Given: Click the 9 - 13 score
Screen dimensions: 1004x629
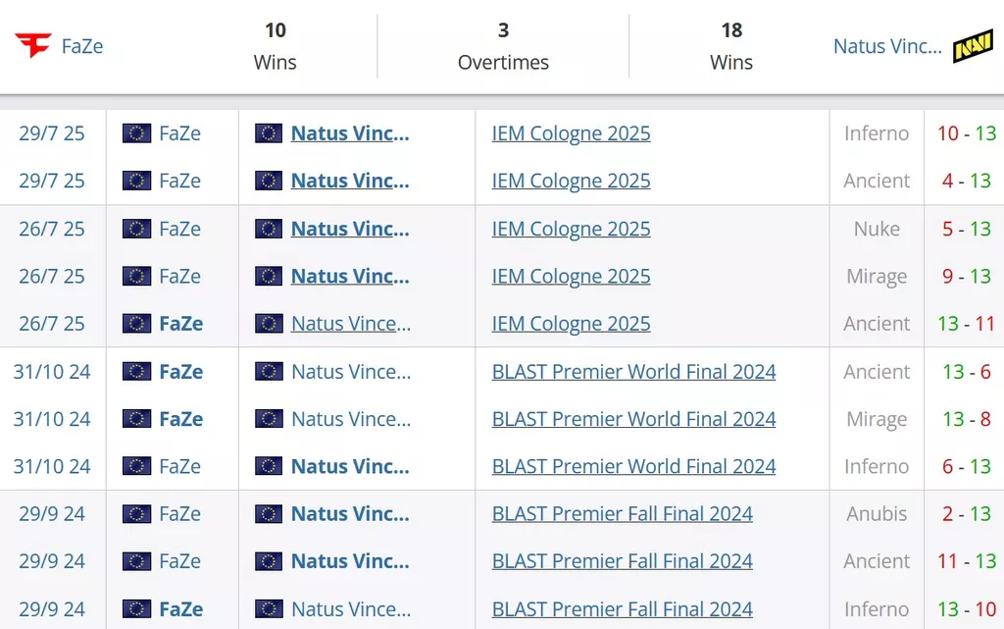Looking at the screenshot, I should 967,276.
